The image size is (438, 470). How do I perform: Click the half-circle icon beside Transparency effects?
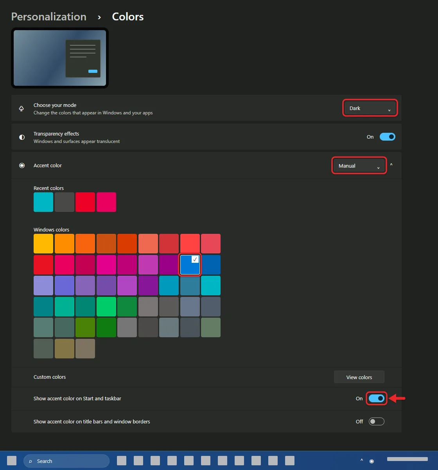22,137
